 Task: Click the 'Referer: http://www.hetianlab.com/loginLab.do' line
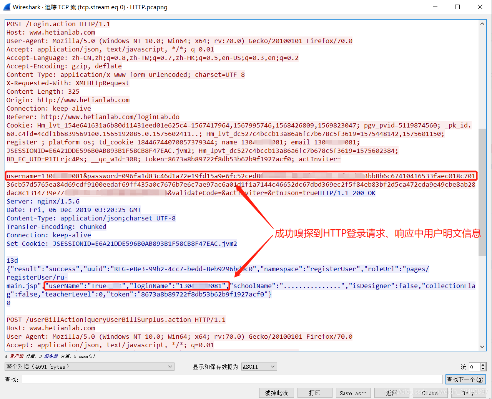point(93,117)
